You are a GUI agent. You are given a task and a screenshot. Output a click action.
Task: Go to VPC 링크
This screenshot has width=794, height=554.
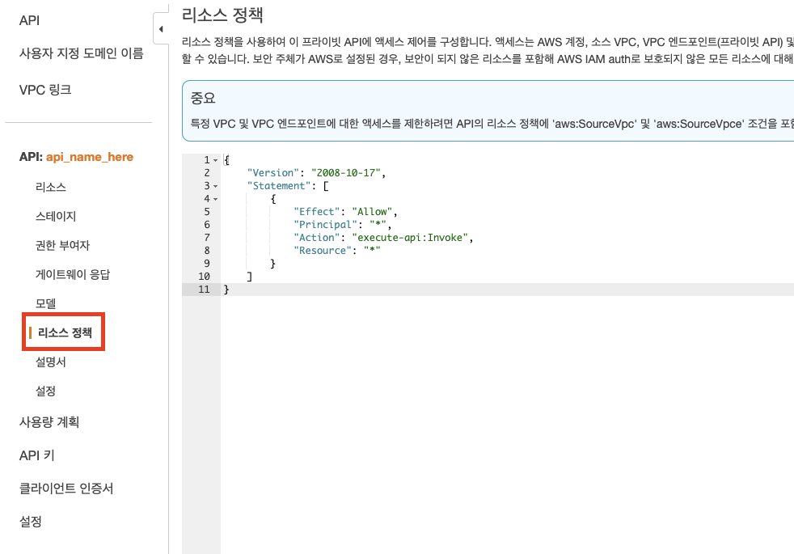45,90
